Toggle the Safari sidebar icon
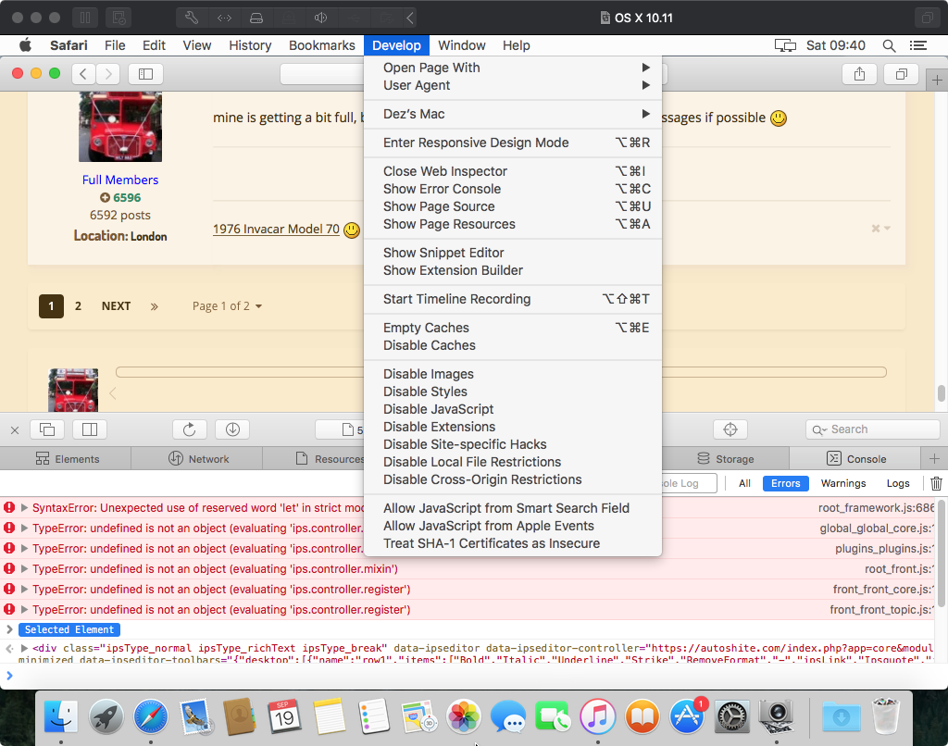Image resolution: width=948 pixels, height=746 pixels. [x=145, y=74]
